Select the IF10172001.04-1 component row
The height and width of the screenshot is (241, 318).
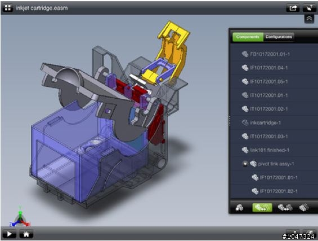click(x=275, y=68)
